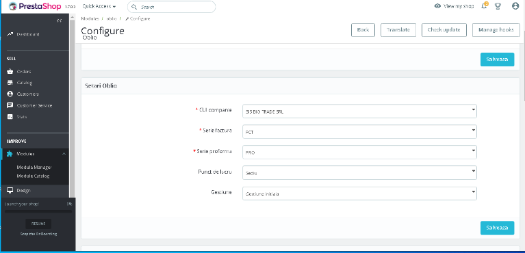This screenshot has width=525, height=253.
Task: Click the Stats chart icon
Action: (x=10, y=117)
